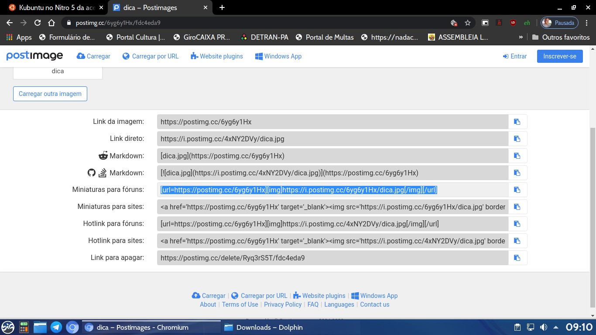Image resolution: width=596 pixels, height=335 pixels.
Task: Click the 'Inscrever-se' button
Action: (x=560, y=56)
